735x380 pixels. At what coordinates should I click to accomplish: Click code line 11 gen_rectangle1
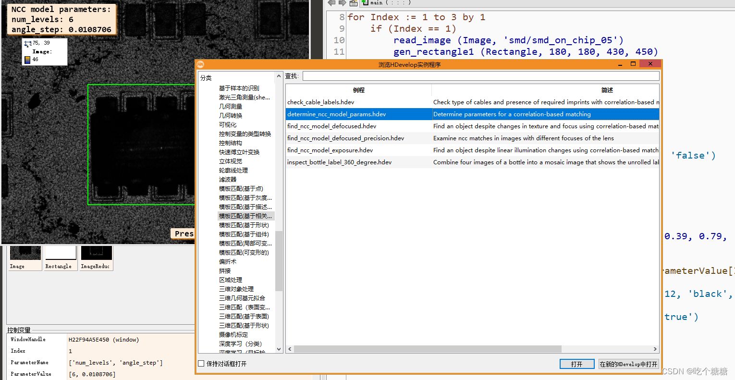(526, 52)
